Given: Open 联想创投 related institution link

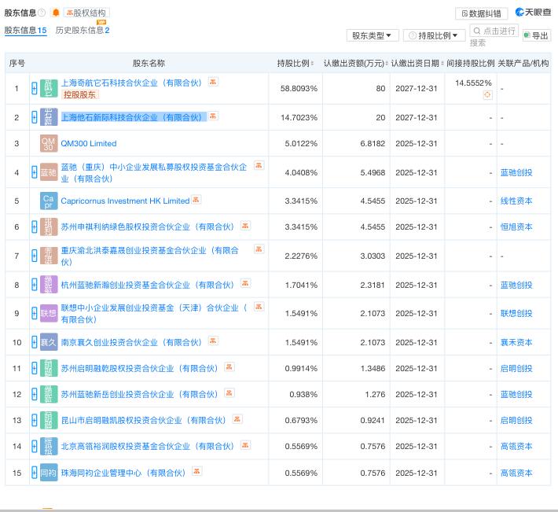Looking at the screenshot, I should (x=516, y=313).
